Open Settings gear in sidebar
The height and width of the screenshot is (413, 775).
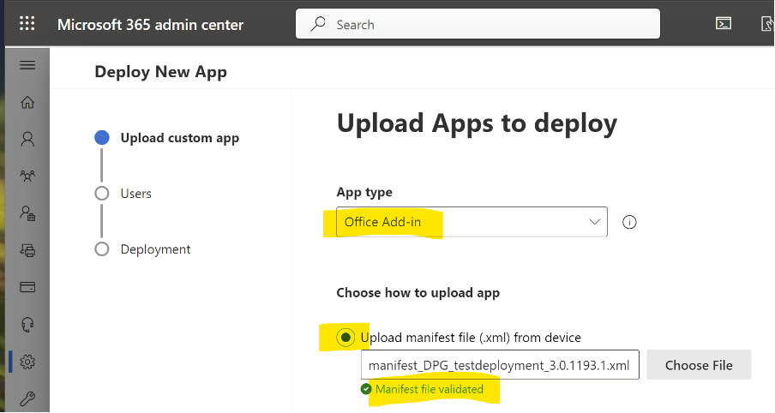point(27,362)
